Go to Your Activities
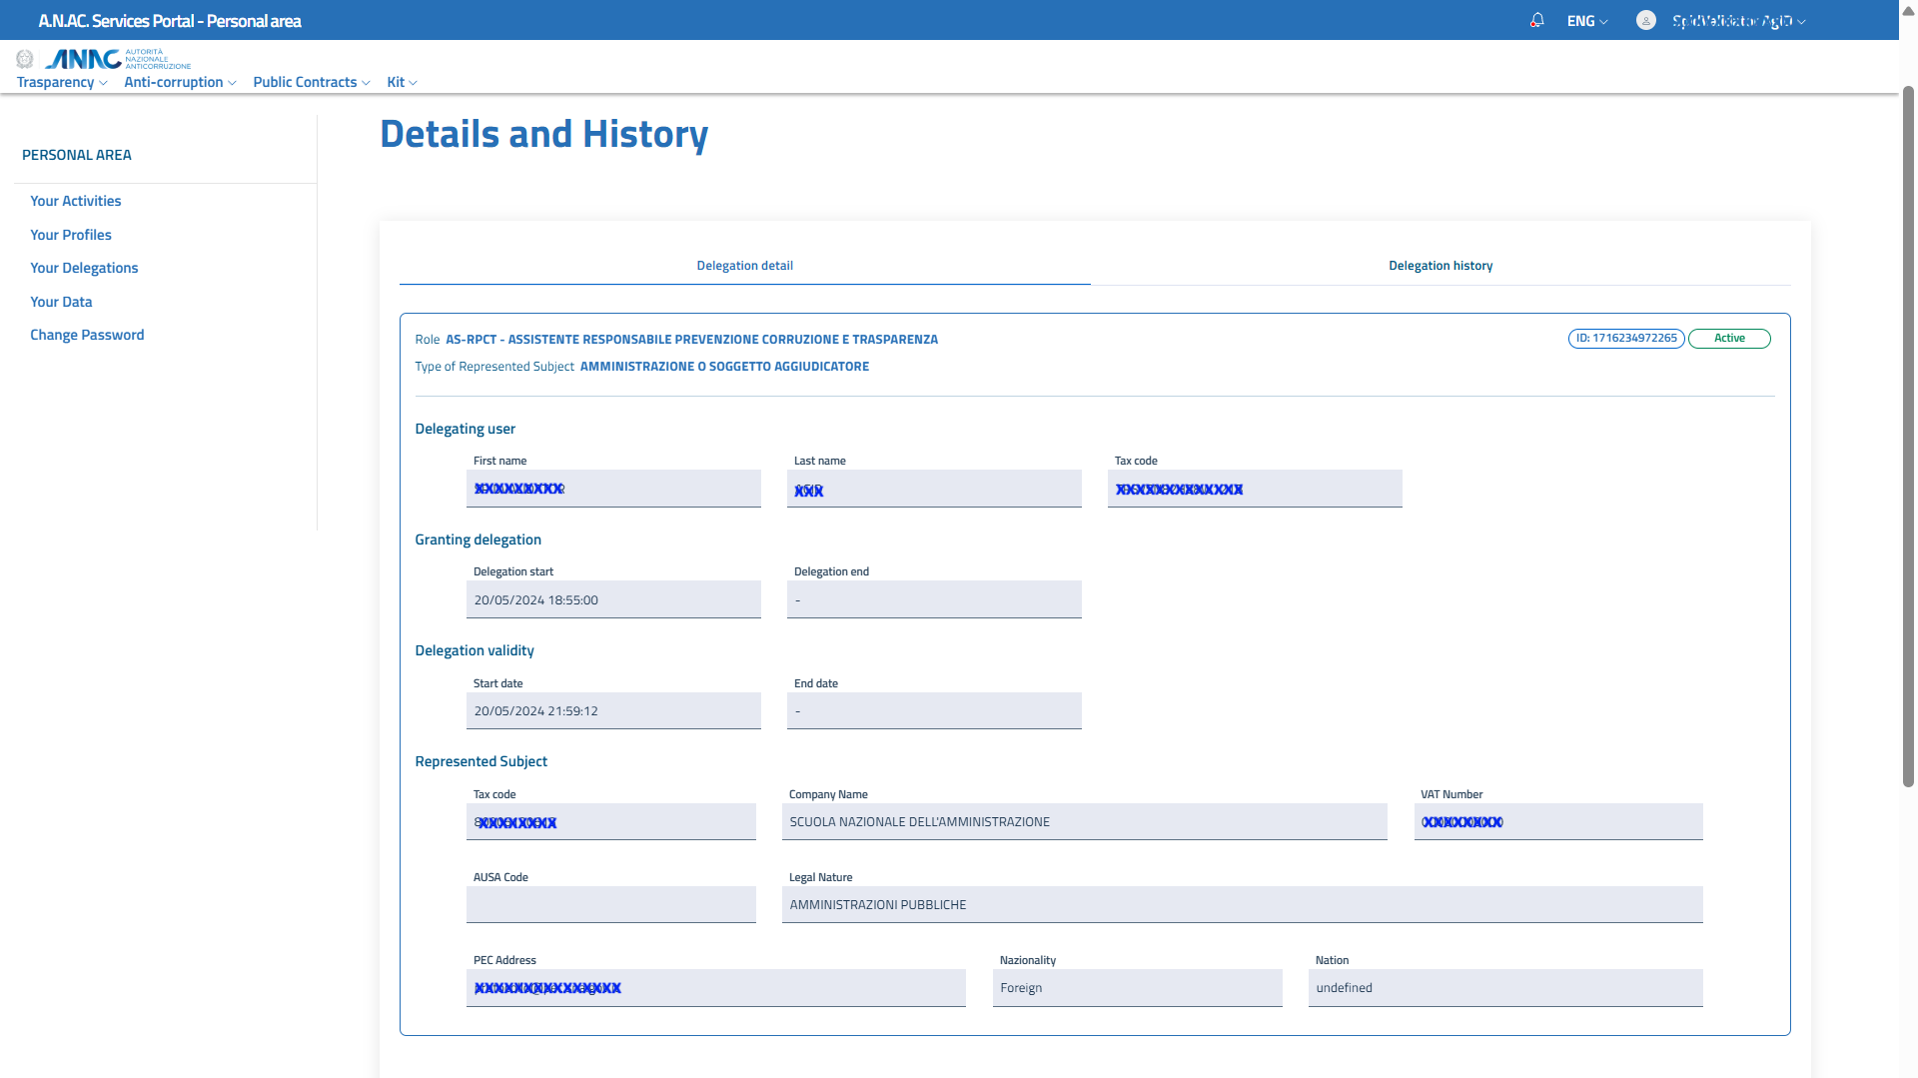The width and height of the screenshot is (1918, 1078). click(75, 201)
